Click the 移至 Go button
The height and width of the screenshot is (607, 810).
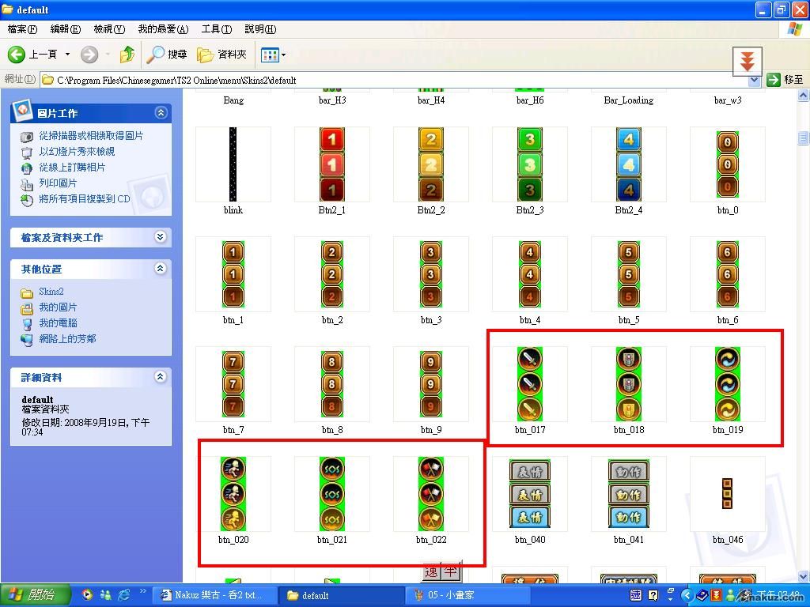point(785,80)
